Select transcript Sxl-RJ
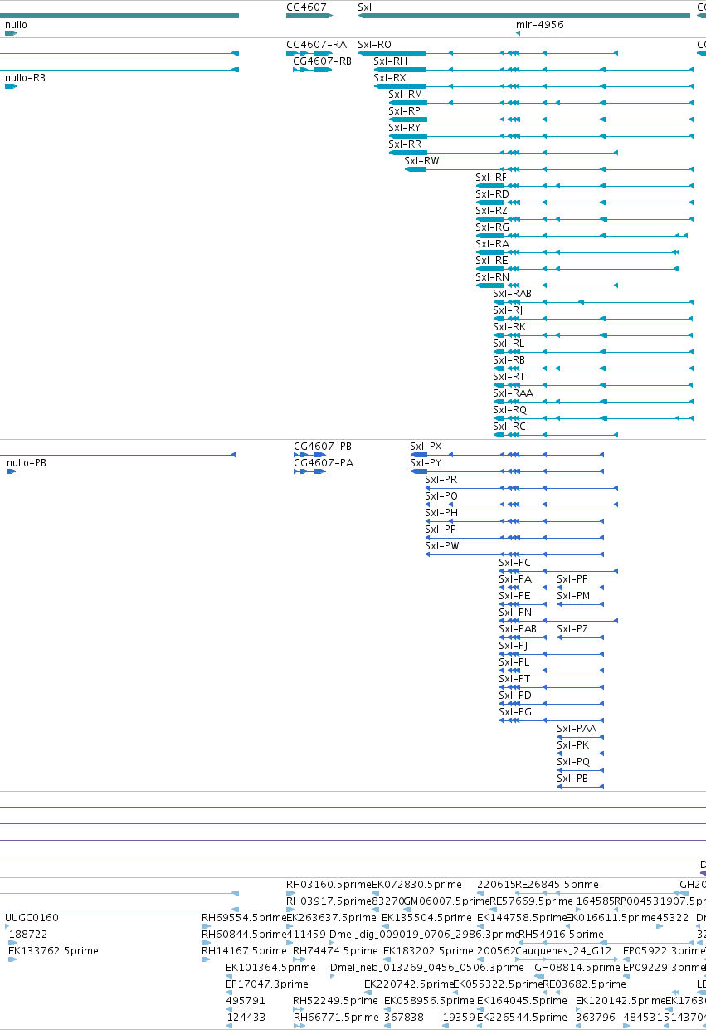Screen dimensions: 706x1030 tap(508, 310)
